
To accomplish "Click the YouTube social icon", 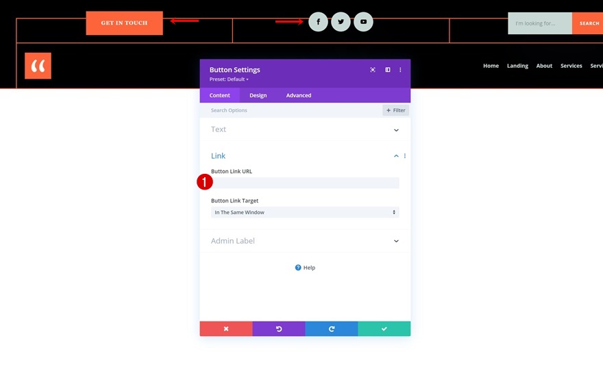I will (363, 22).
